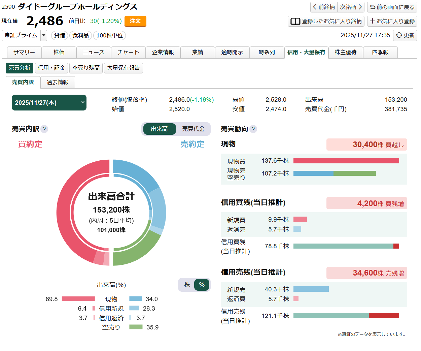The image size is (421, 351).
Task: Click the help icon beside 売買内訳
Action: pyautogui.click(x=44, y=129)
